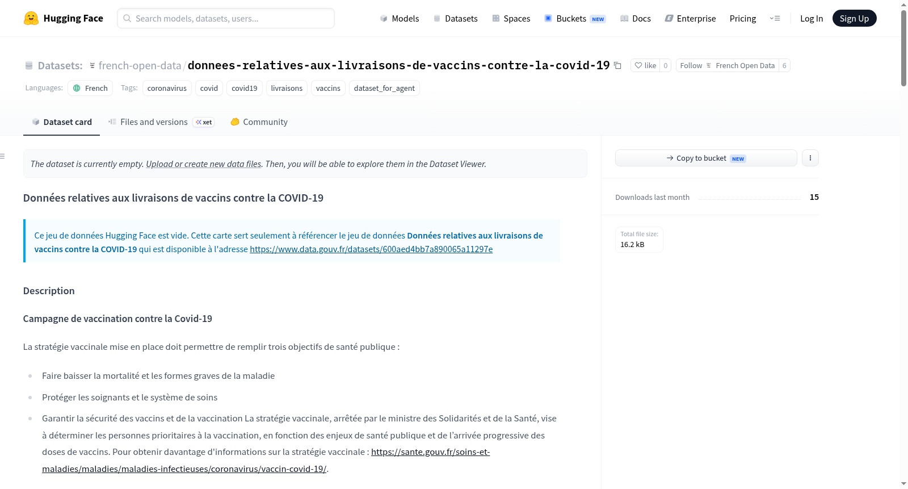Open the Models page

pos(400,19)
